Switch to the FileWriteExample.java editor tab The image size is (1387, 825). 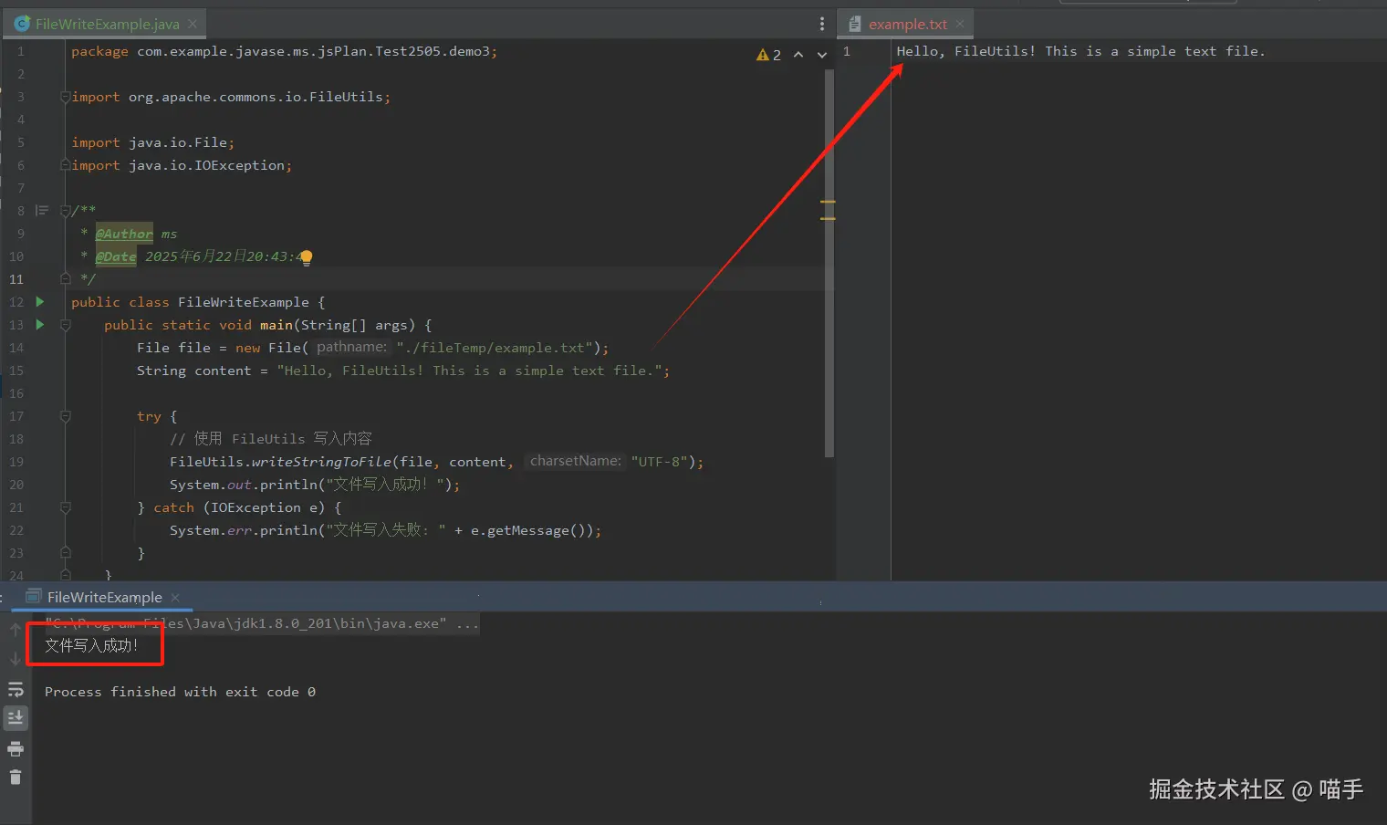click(107, 24)
